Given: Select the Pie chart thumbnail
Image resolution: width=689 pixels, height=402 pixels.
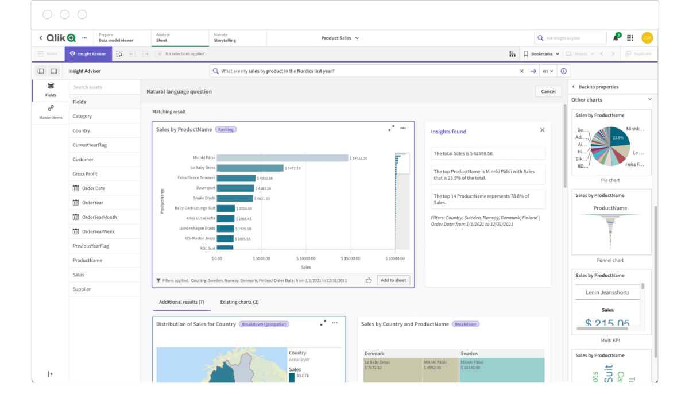Looking at the screenshot, I should [x=611, y=142].
